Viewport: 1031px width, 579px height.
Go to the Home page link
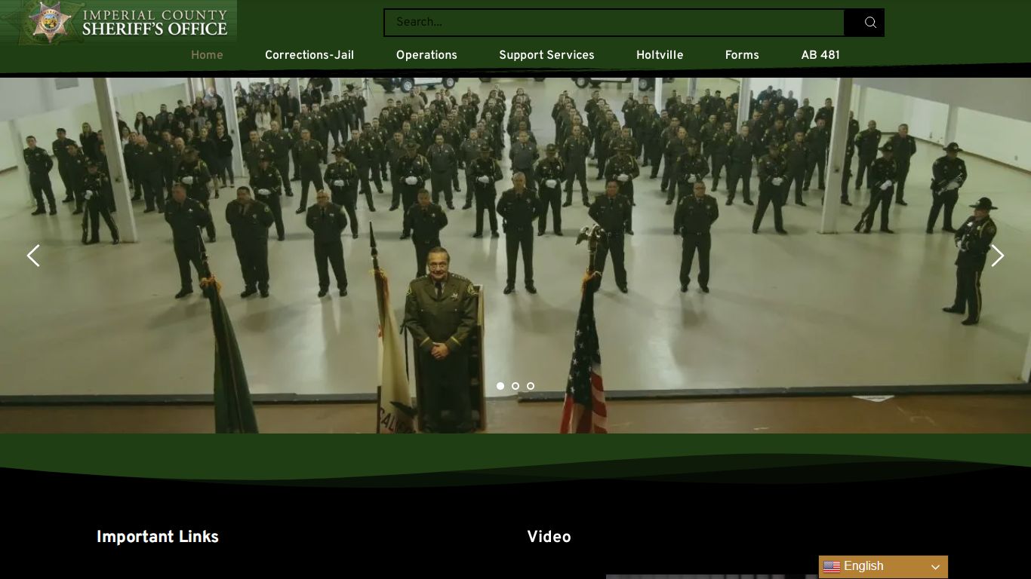coord(207,55)
